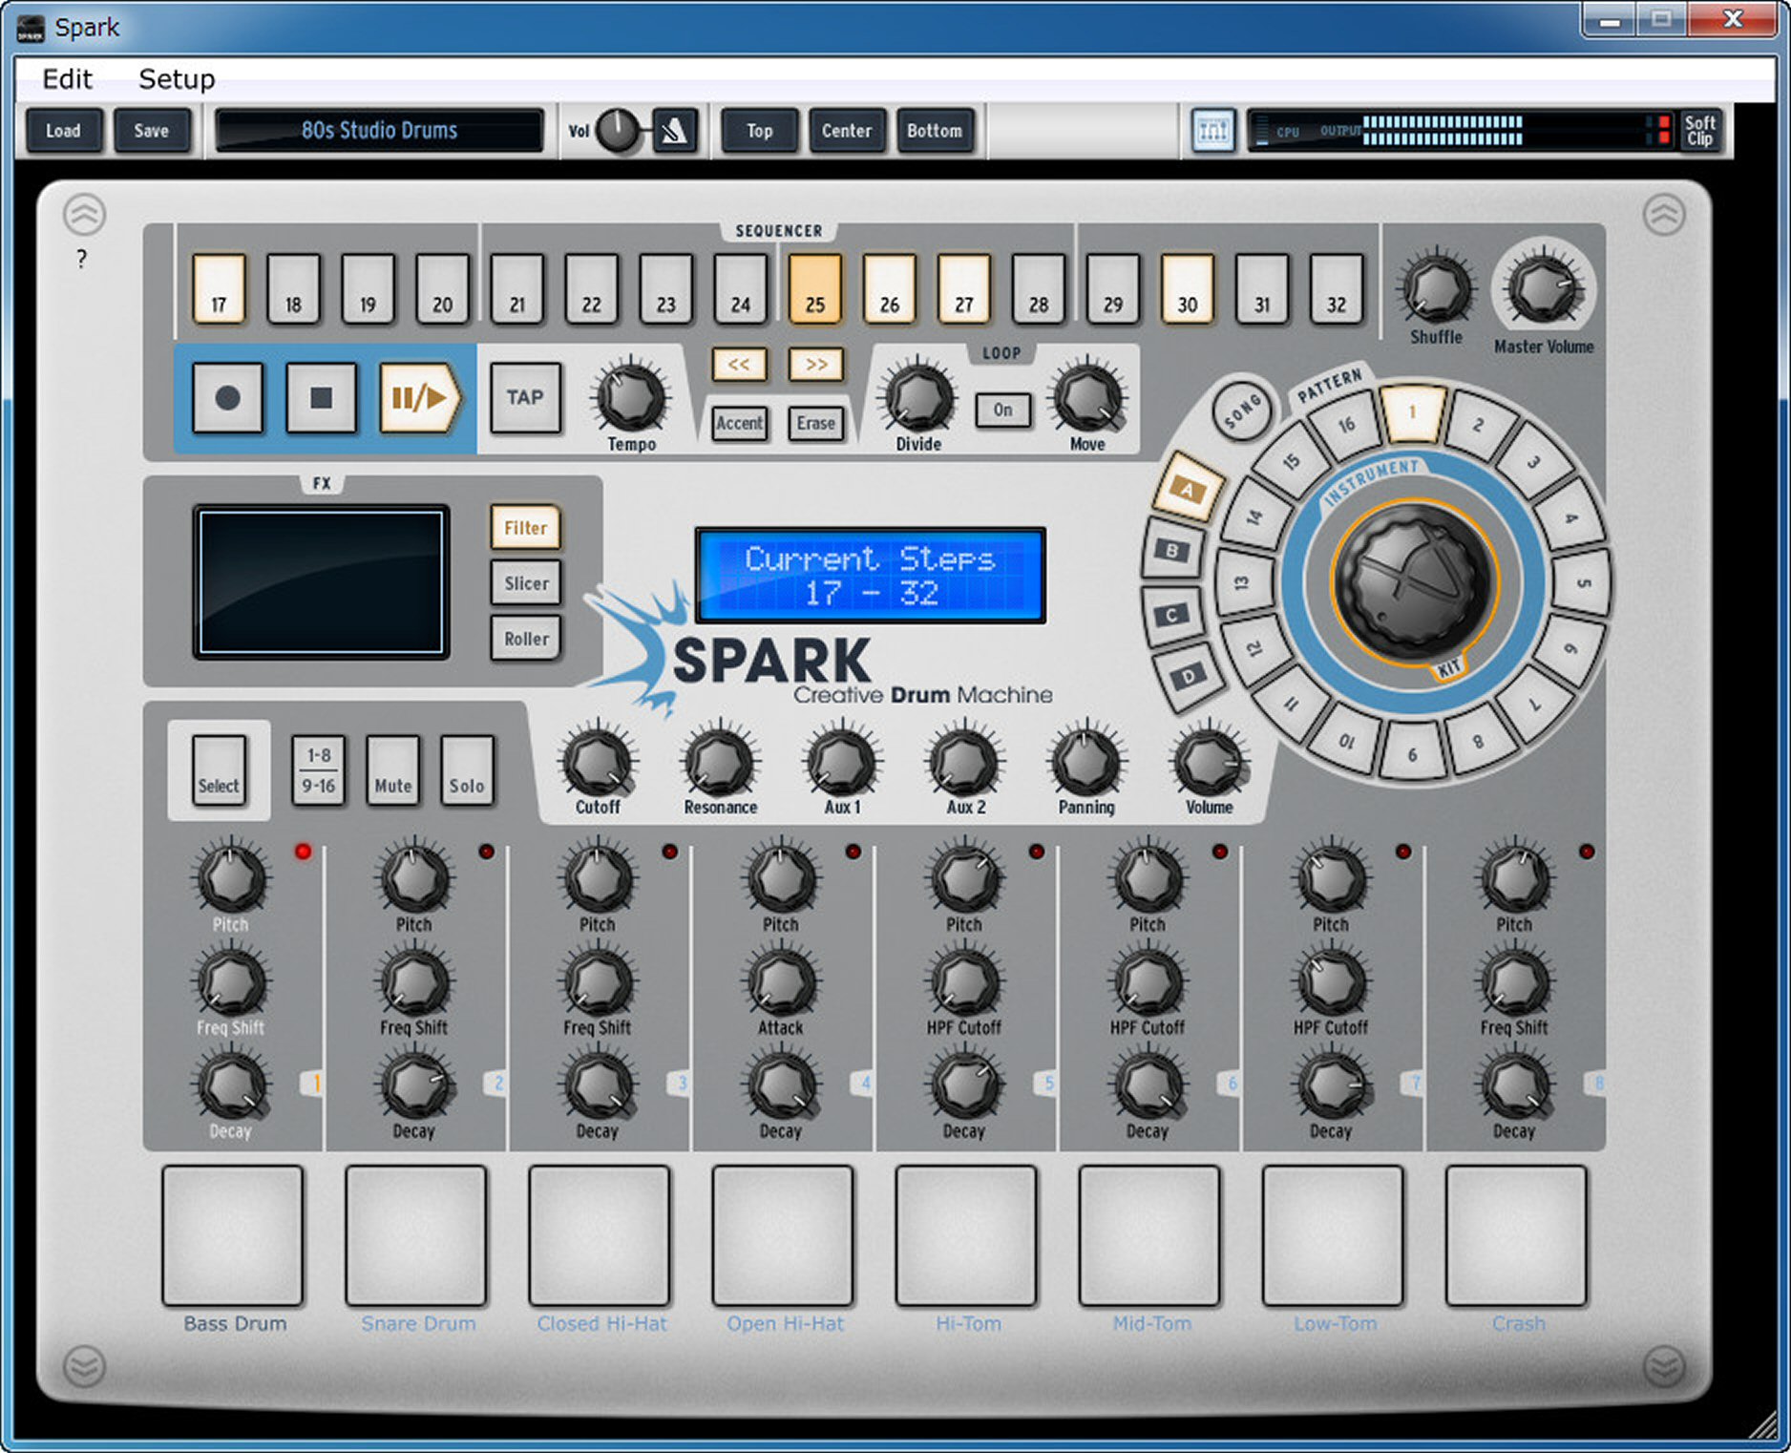The width and height of the screenshot is (1791, 1453).
Task: Click the top-right collapse chevron icon
Action: point(1664,215)
